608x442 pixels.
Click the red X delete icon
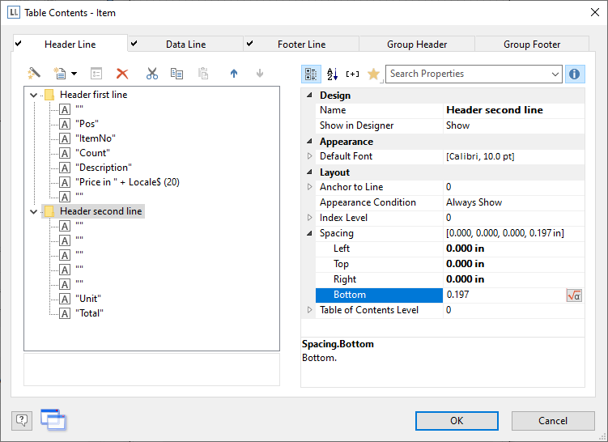point(122,74)
